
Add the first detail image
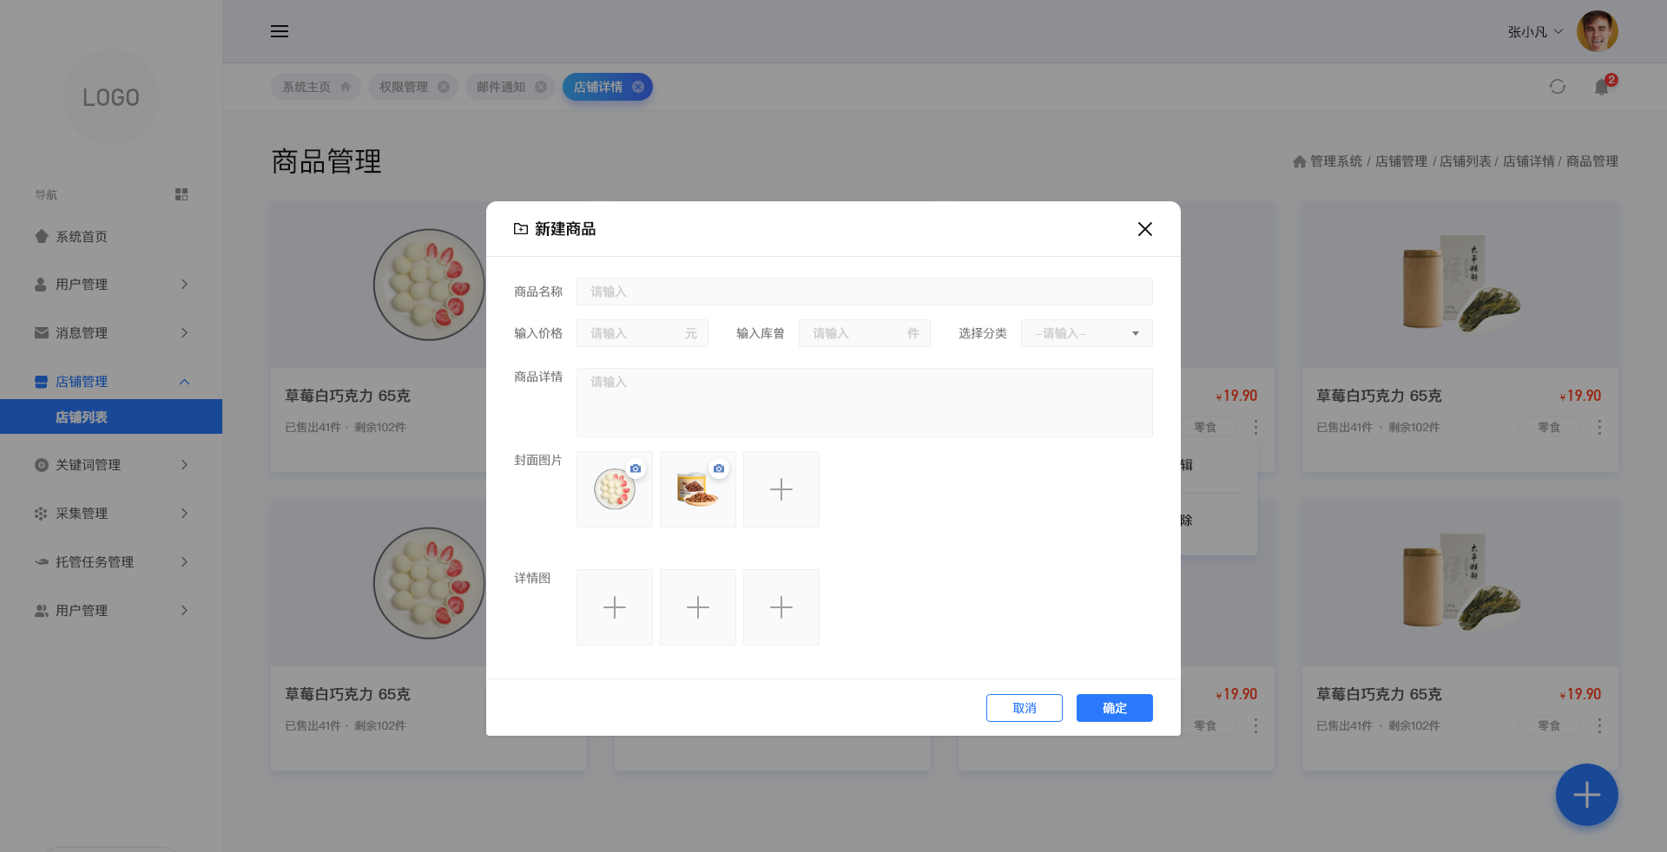615,607
